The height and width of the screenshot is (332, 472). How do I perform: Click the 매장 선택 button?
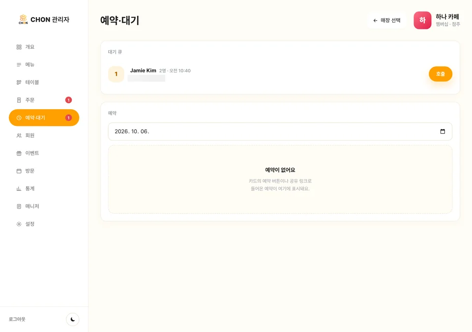(x=387, y=20)
